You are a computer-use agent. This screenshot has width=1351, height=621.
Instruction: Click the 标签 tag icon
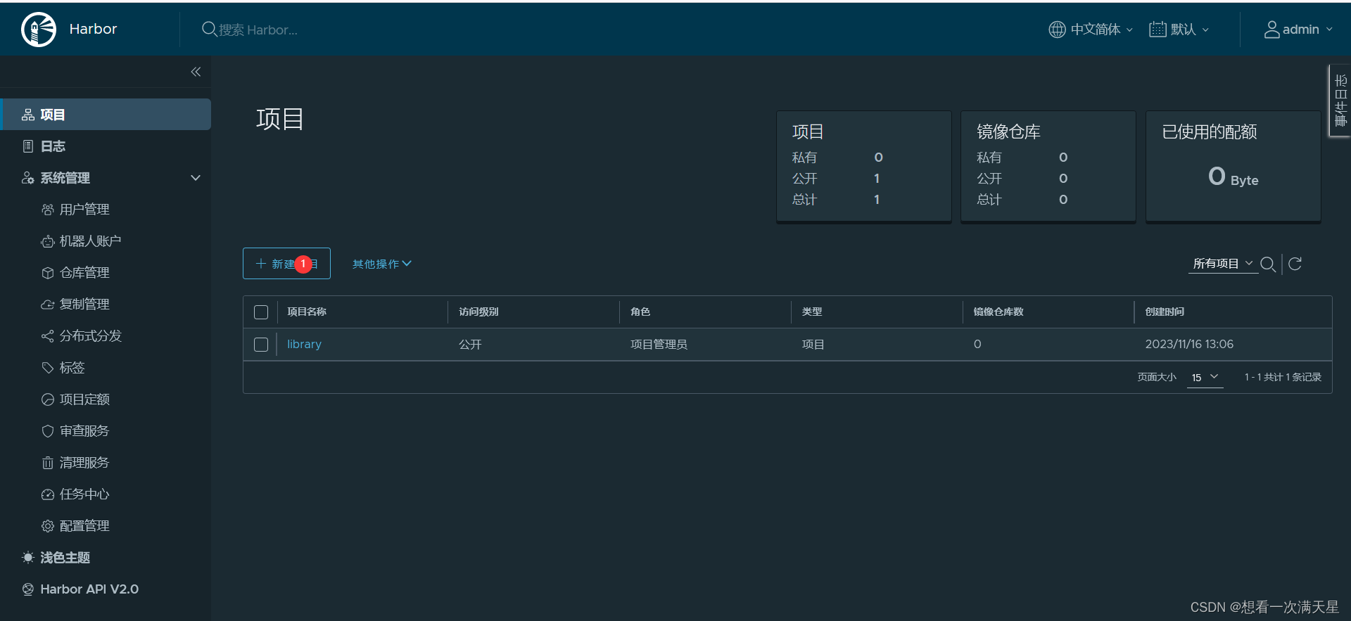pyautogui.click(x=48, y=368)
